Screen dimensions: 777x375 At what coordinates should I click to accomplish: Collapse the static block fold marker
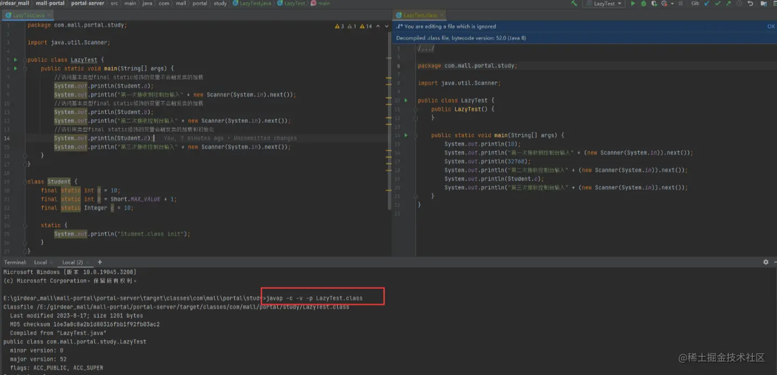pyautogui.click(x=25, y=225)
